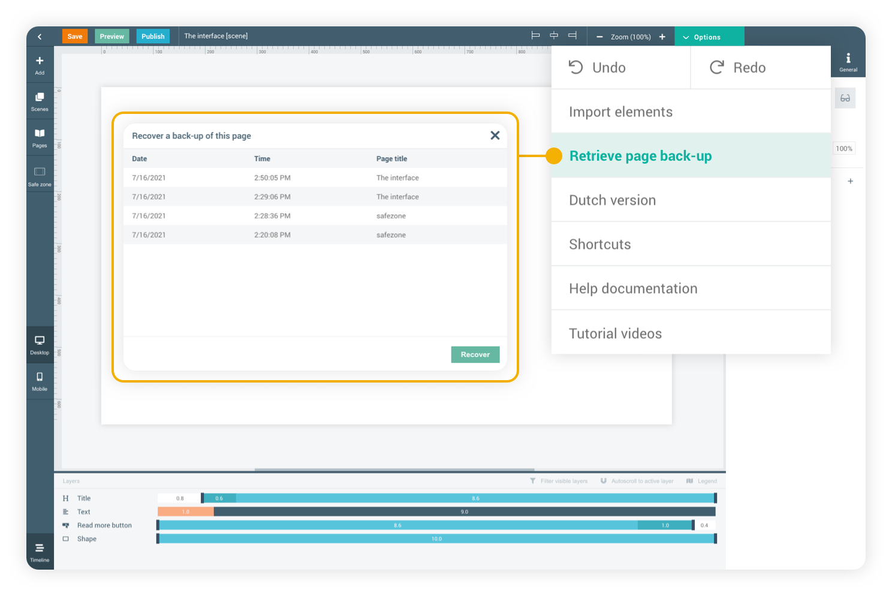Toggle the Timeline panel

[40, 552]
